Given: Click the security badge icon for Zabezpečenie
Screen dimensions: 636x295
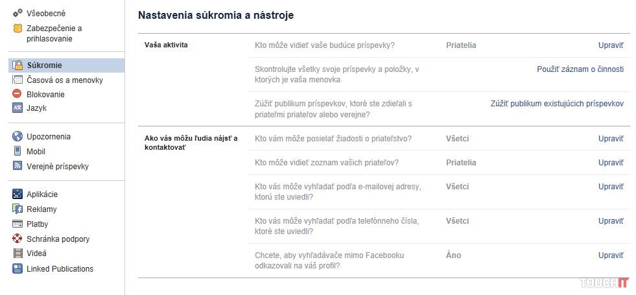Looking at the screenshot, I should point(18,29).
